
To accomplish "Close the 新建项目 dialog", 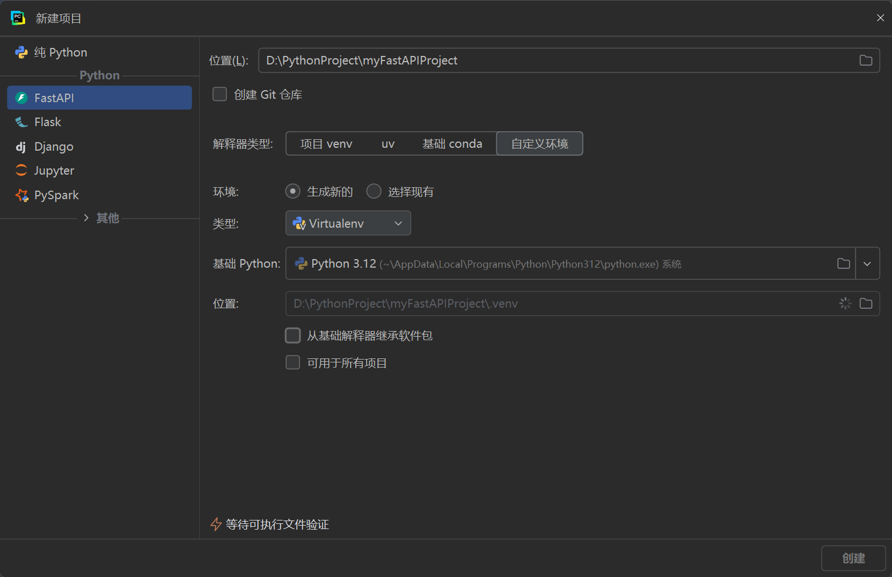I will [x=880, y=18].
